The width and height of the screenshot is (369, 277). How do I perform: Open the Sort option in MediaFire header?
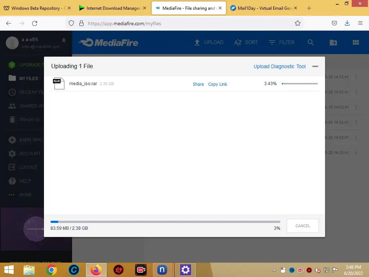pyautogui.click(x=246, y=43)
